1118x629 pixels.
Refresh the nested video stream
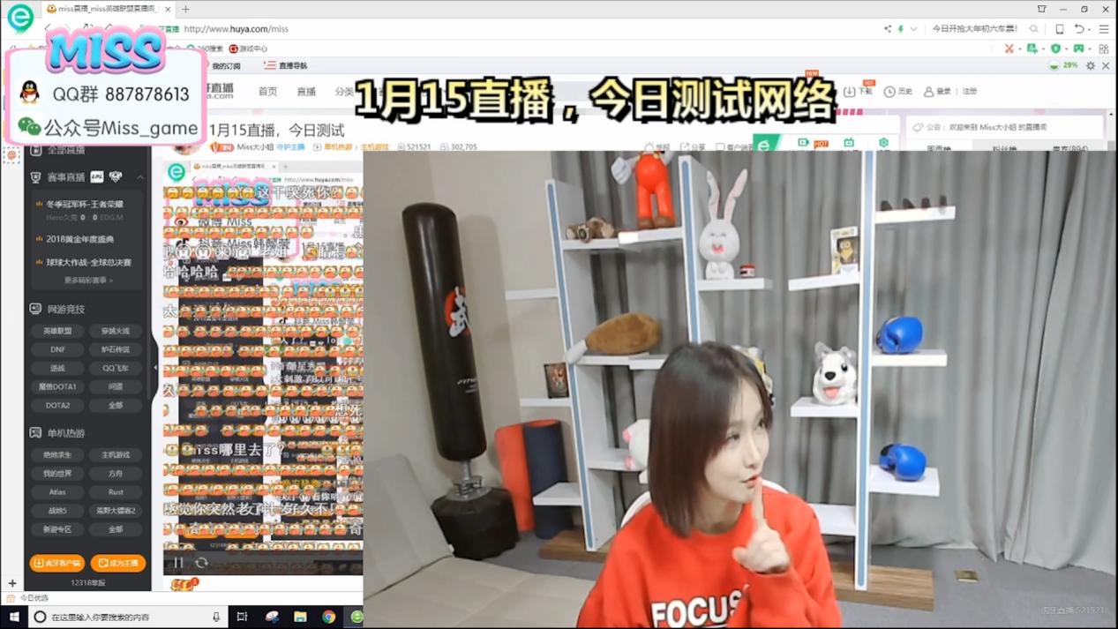[201, 562]
